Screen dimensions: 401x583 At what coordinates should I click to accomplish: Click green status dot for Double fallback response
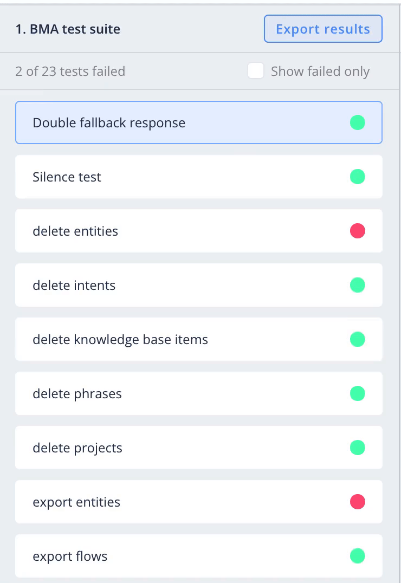[358, 122]
